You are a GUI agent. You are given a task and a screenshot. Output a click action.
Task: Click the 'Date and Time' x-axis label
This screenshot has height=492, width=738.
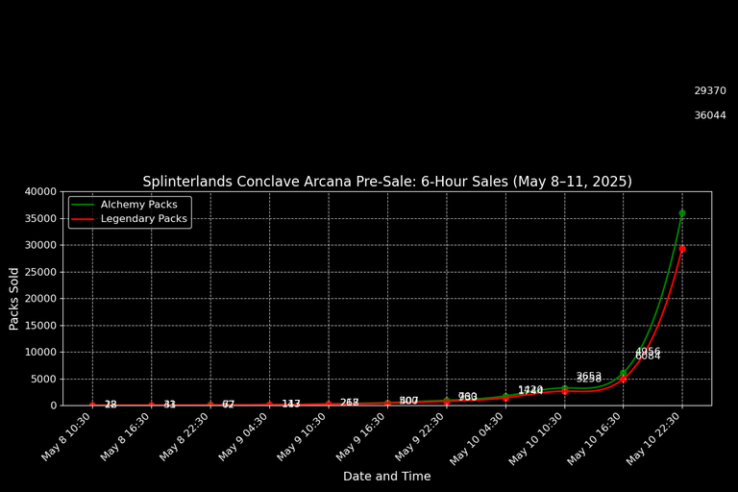pyautogui.click(x=387, y=476)
